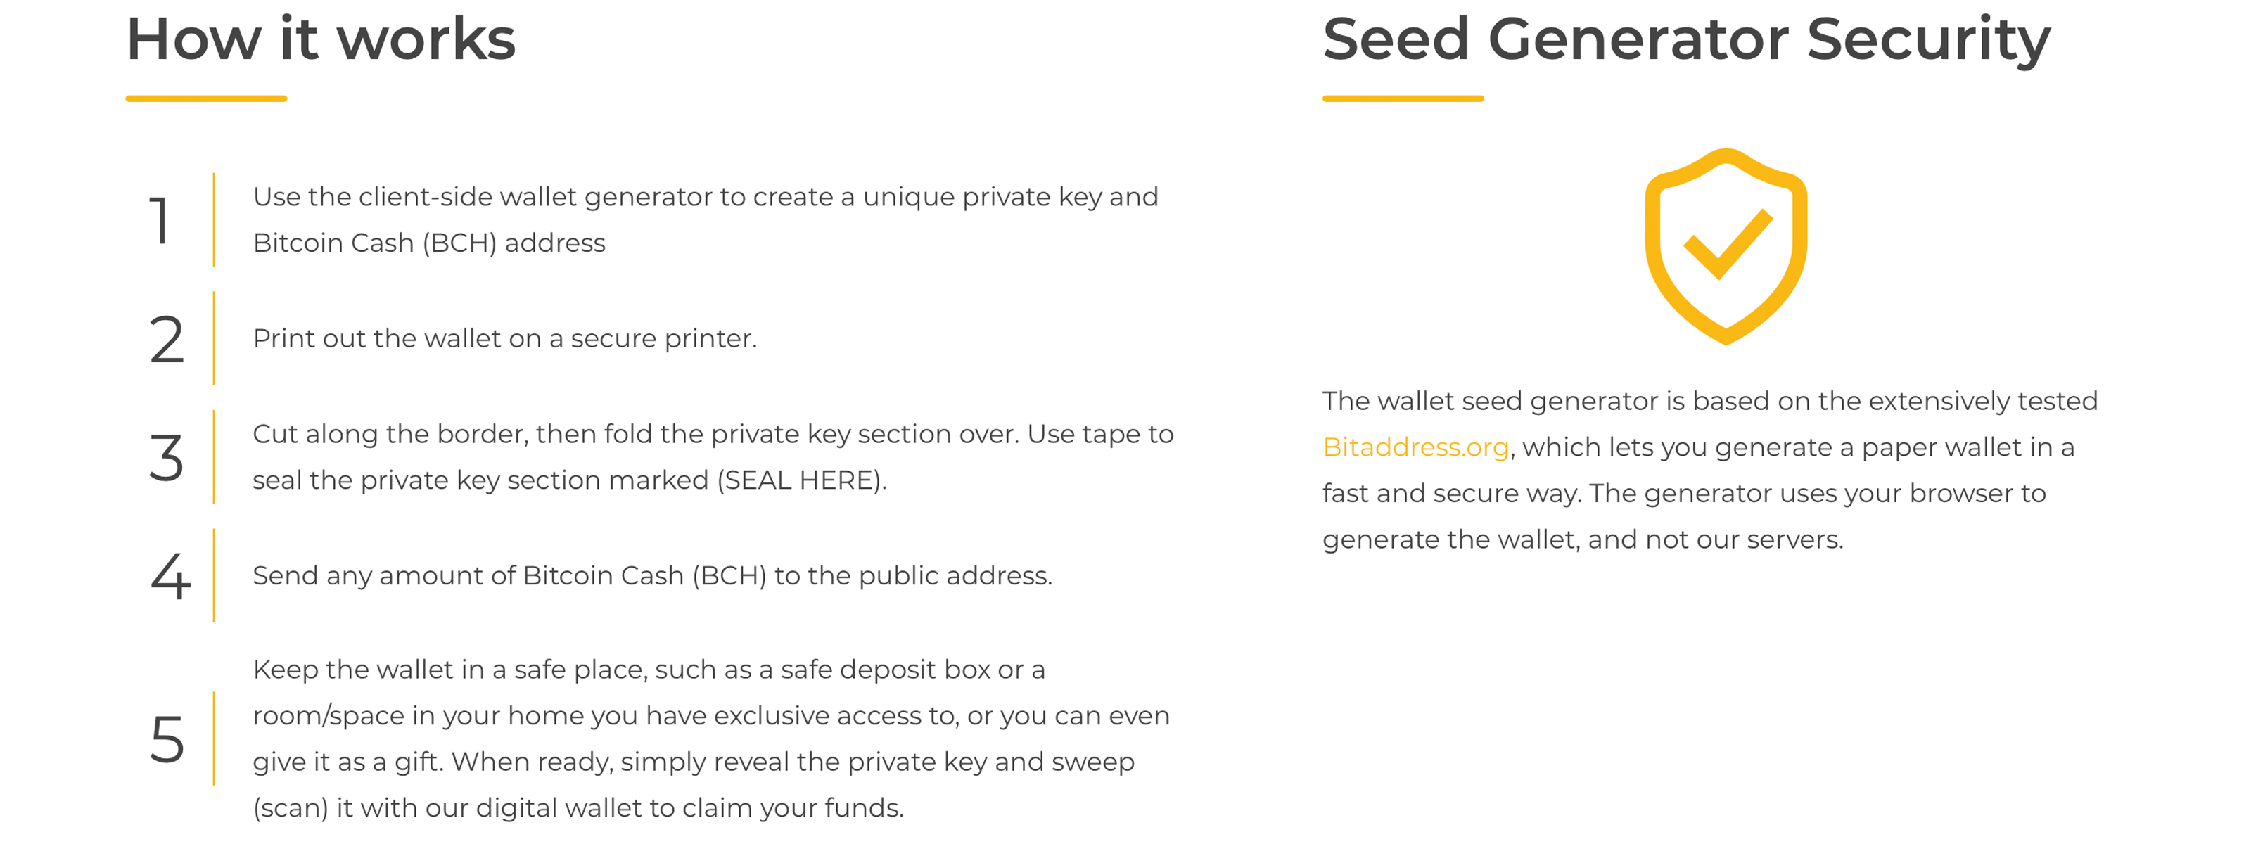This screenshot has height=844, width=2251.
Task: Click "Print out the wallet" step text
Action: 504,339
